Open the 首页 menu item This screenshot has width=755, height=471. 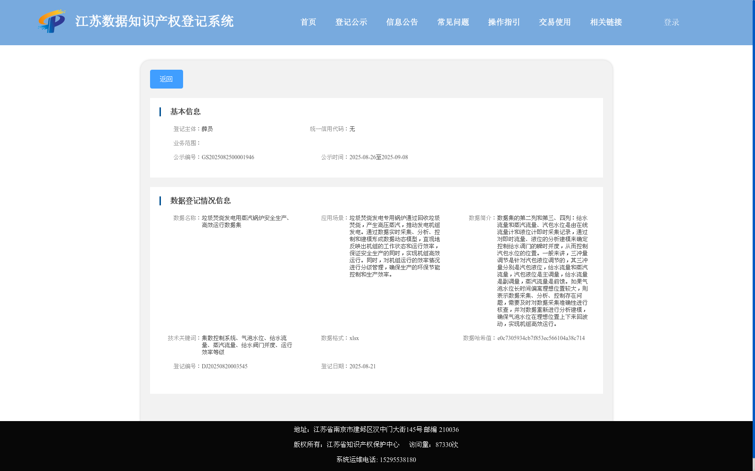click(x=308, y=22)
